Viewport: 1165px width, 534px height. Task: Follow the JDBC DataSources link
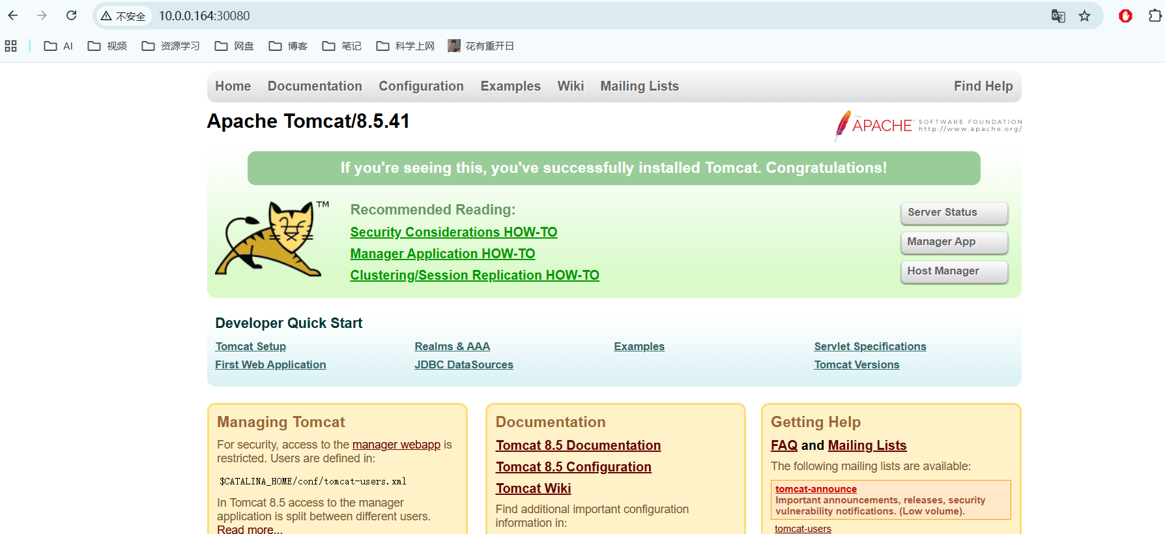tap(464, 365)
